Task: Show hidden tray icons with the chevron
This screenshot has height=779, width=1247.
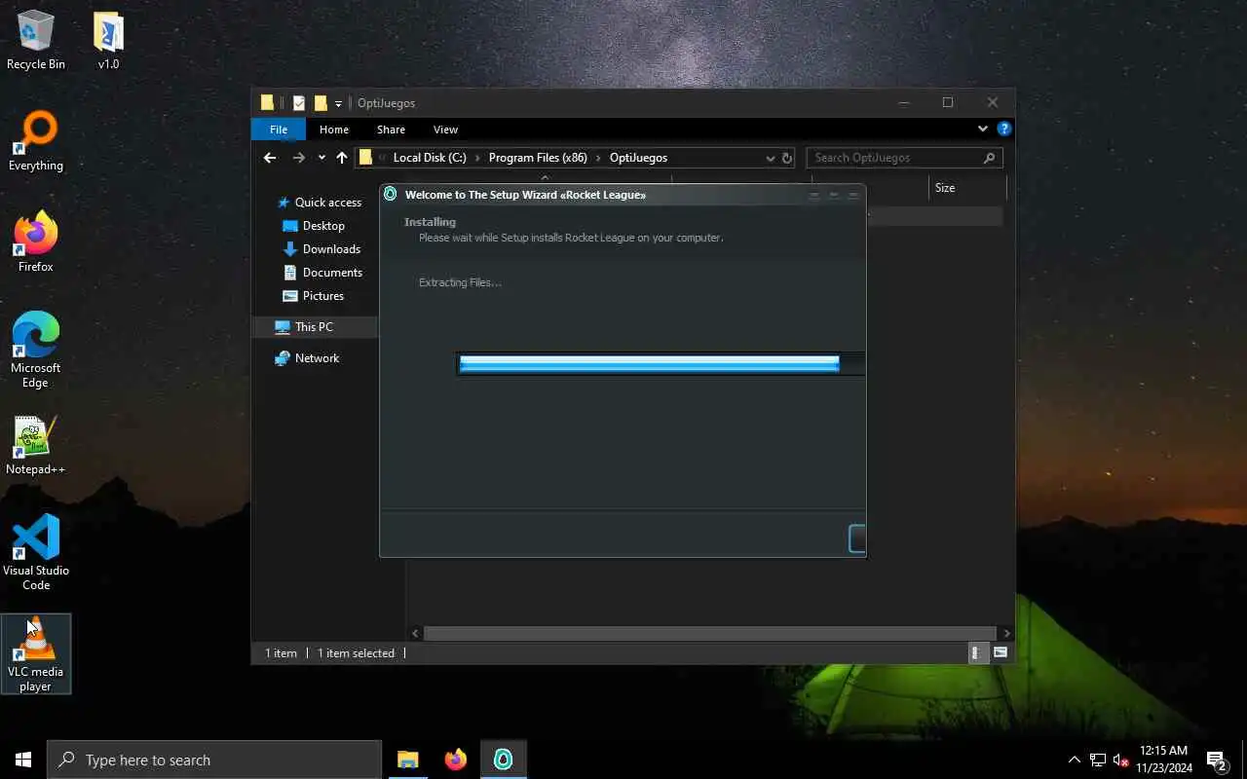Action: pos(1074,760)
